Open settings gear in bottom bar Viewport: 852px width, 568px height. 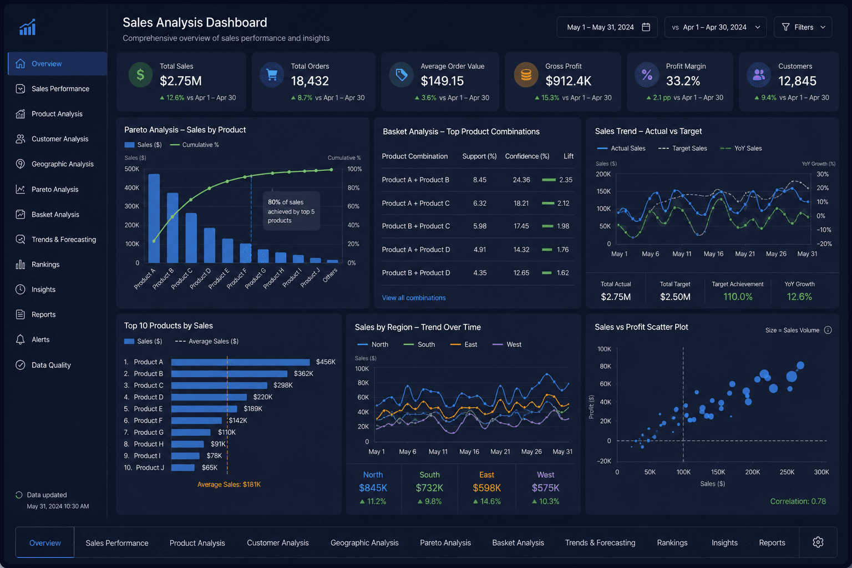tap(818, 542)
